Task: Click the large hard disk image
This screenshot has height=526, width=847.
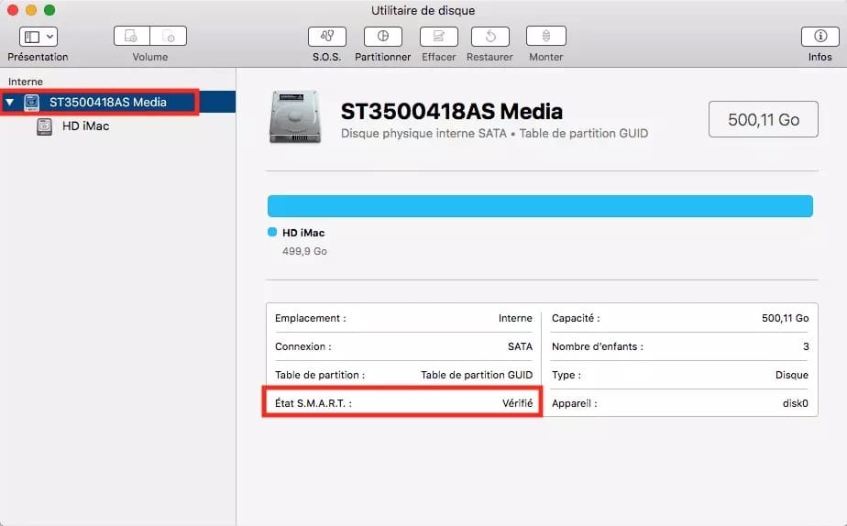Action: tap(295, 116)
